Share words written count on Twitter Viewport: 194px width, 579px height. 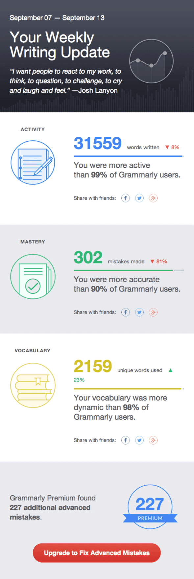coord(139,198)
